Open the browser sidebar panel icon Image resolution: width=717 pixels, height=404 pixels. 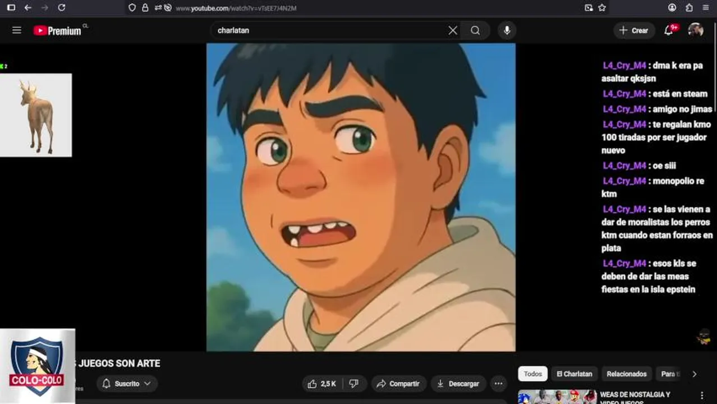tap(11, 8)
